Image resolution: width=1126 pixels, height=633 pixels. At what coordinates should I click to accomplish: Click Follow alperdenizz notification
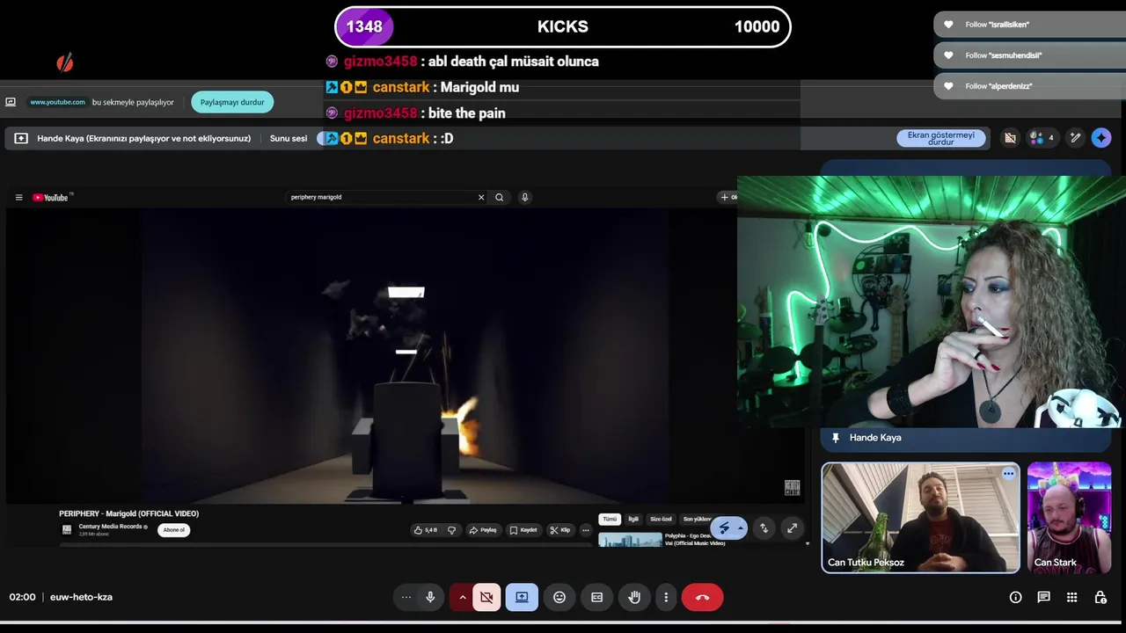(1029, 86)
